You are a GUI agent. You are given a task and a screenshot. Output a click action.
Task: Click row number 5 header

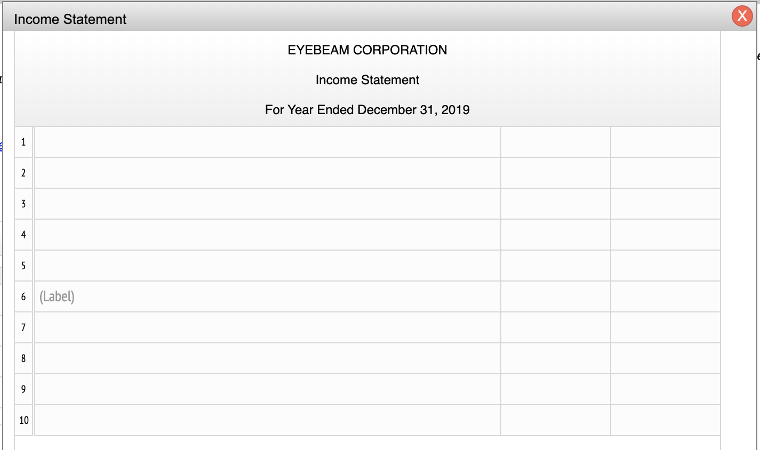pyautogui.click(x=23, y=266)
